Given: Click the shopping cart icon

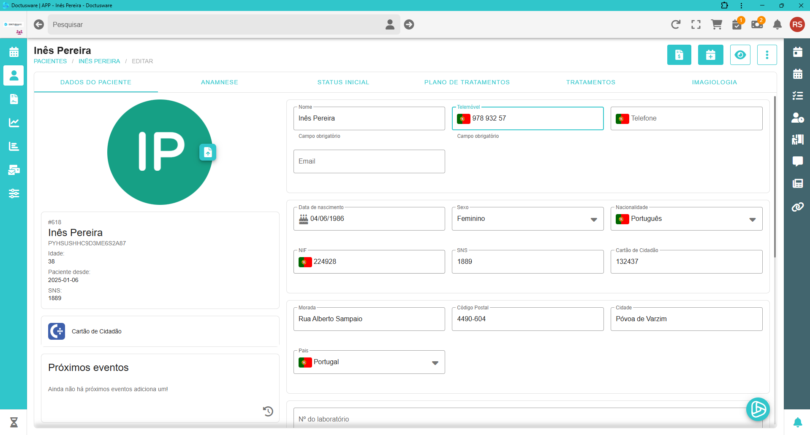Looking at the screenshot, I should click(716, 24).
